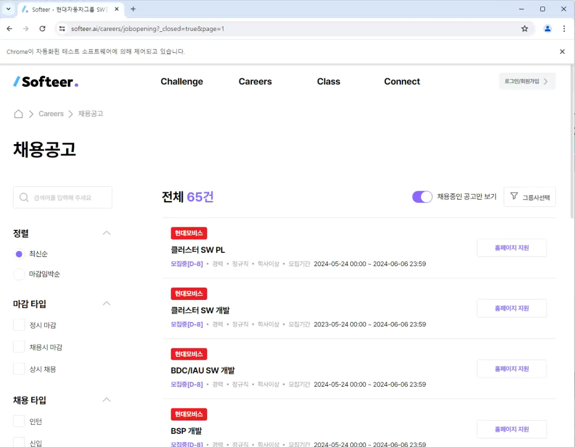Click the 전체 65건 result count
This screenshot has height=447, width=575.
tap(187, 197)
